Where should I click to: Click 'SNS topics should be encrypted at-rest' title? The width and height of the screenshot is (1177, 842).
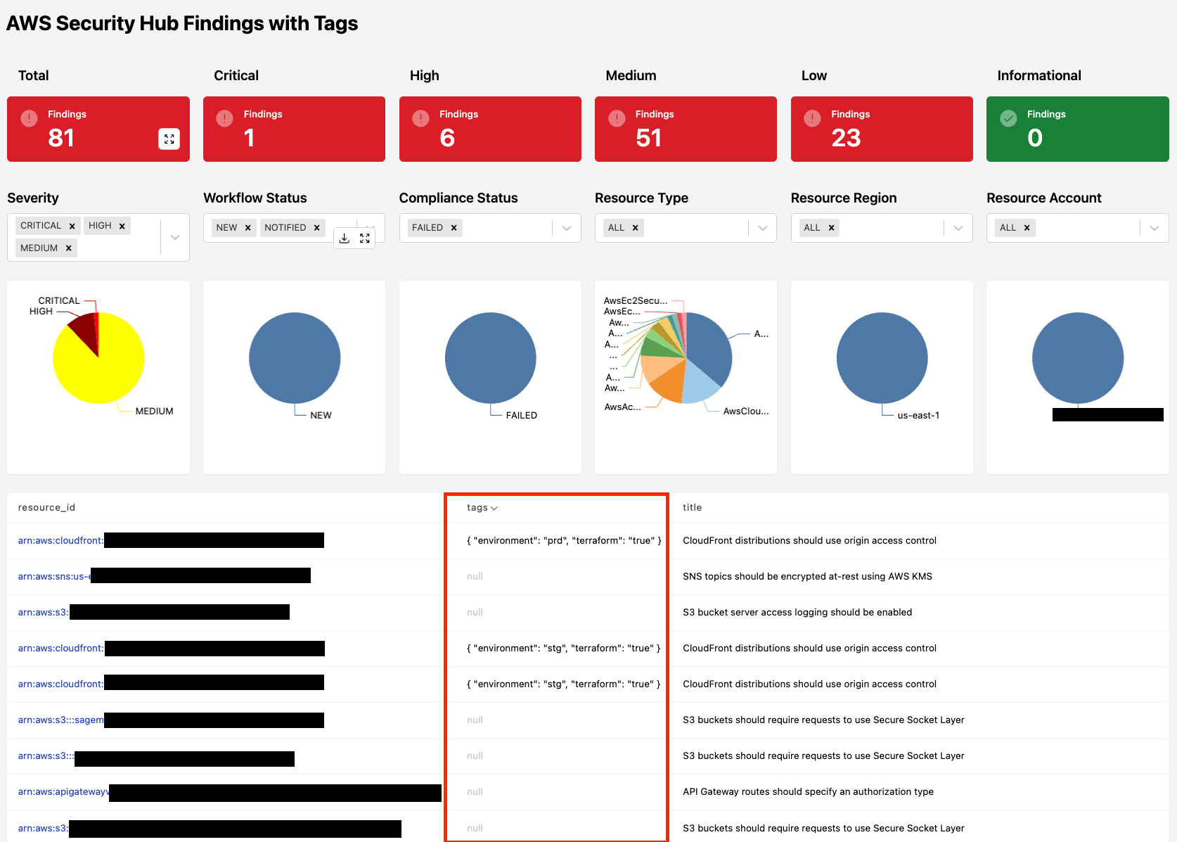pos(807,577)
